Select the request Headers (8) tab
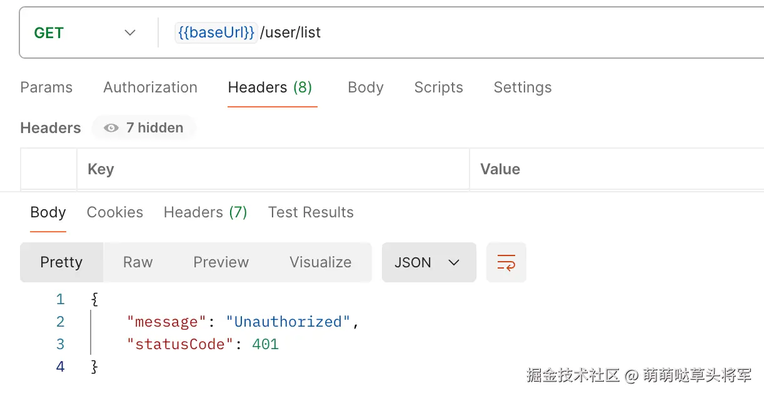This screenshot has height=396, width=764. click(270, 87)
